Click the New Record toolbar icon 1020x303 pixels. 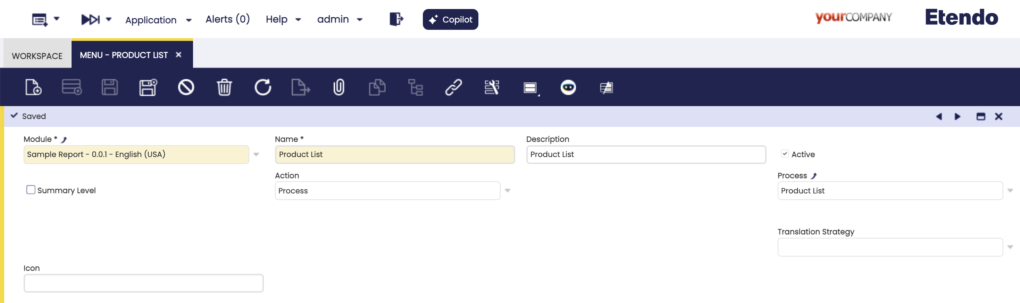click(33, 87)
